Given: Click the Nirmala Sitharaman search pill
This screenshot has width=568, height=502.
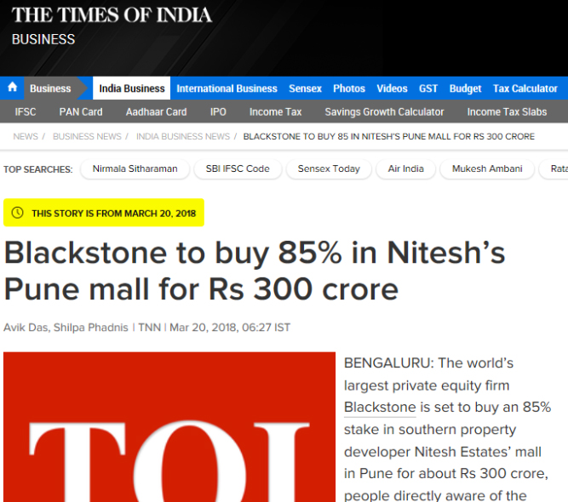Looking at the screenshot, I should tap(135, 169).
